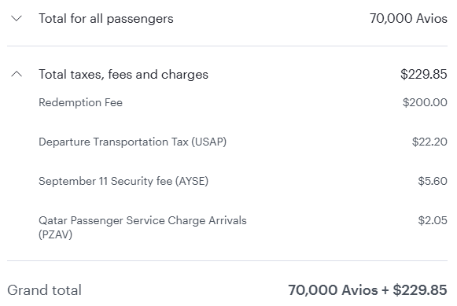Select the 70,000 Avios passenger total amount

pos(408,18)
